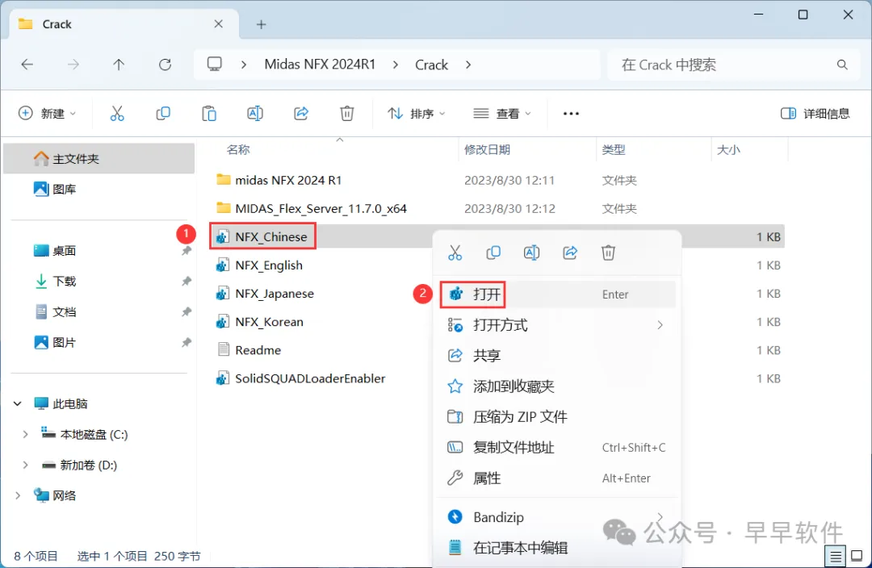Click the PC icon in the address bar
The image size is (872, 568).
215,64
